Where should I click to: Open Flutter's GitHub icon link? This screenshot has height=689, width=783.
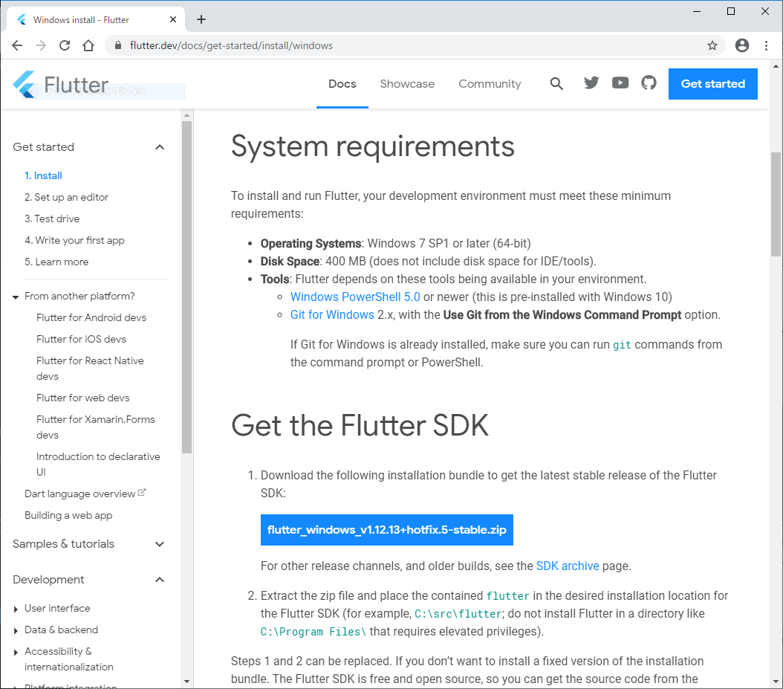coord(649,83)
